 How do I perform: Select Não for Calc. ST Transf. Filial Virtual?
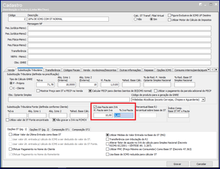[135, 19]
